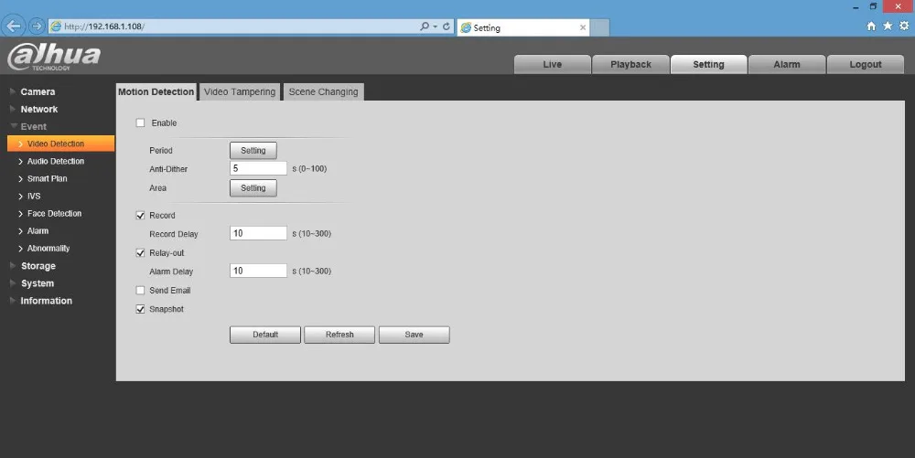The height and width of the screenshot is (458, 915).
Task: Click the browser forward arrow button
Action: (37, 27)
